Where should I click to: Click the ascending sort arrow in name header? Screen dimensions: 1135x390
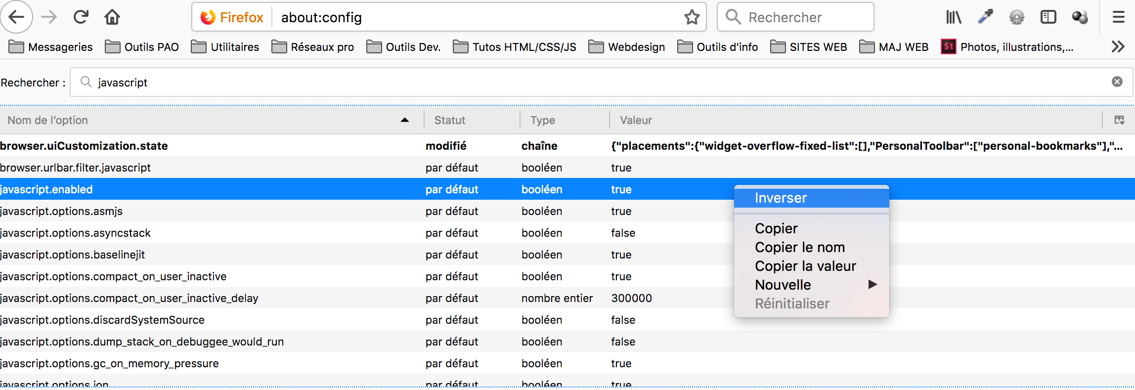click(x=405, y=120)
